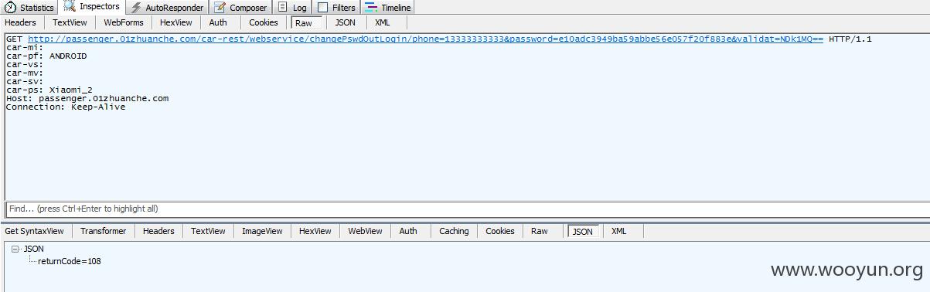Click the 'car-mi:' header line
The height and width of the screenshot is (292, 930).
[x=25, y=47]
